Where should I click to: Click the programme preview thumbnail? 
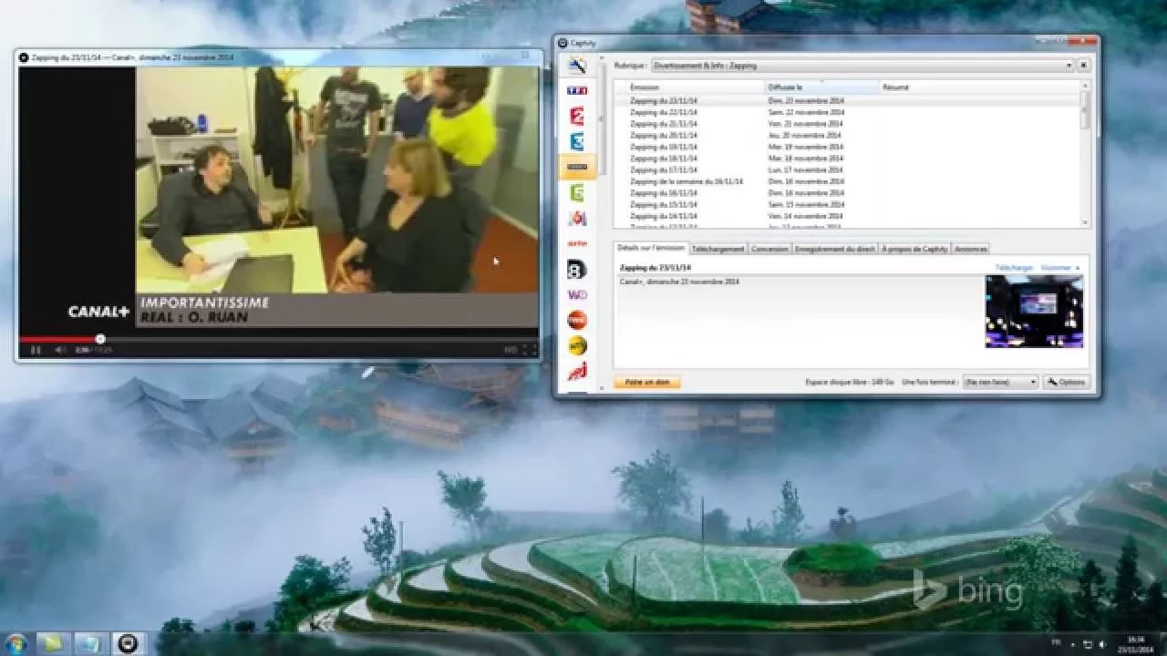1034,311
